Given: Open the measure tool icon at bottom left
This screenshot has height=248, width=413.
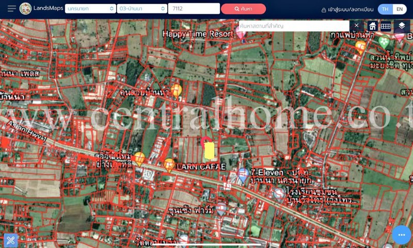Looking at the screenshot, I should [x=10, y=239].
